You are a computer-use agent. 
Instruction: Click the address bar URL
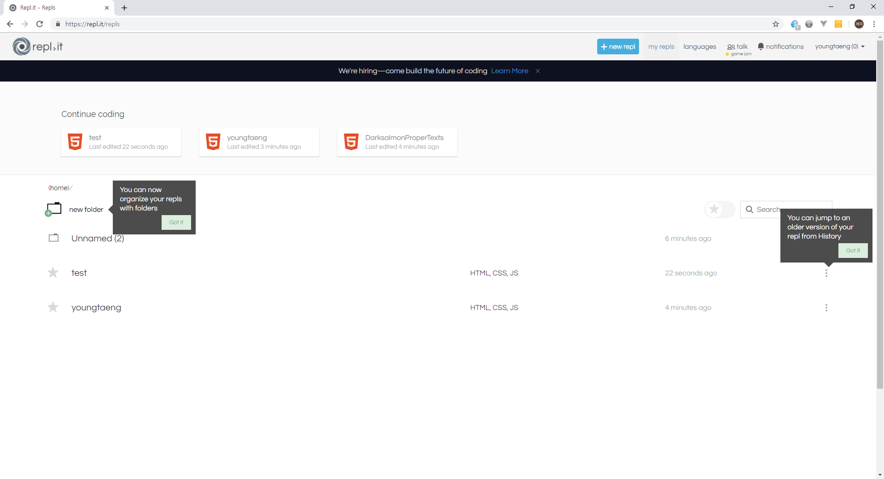click(x=93, y=24)
